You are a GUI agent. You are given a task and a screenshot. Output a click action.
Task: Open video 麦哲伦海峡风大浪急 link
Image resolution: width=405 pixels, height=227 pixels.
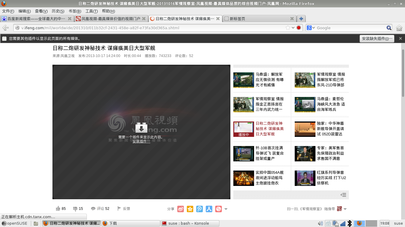tap(331, 104)
